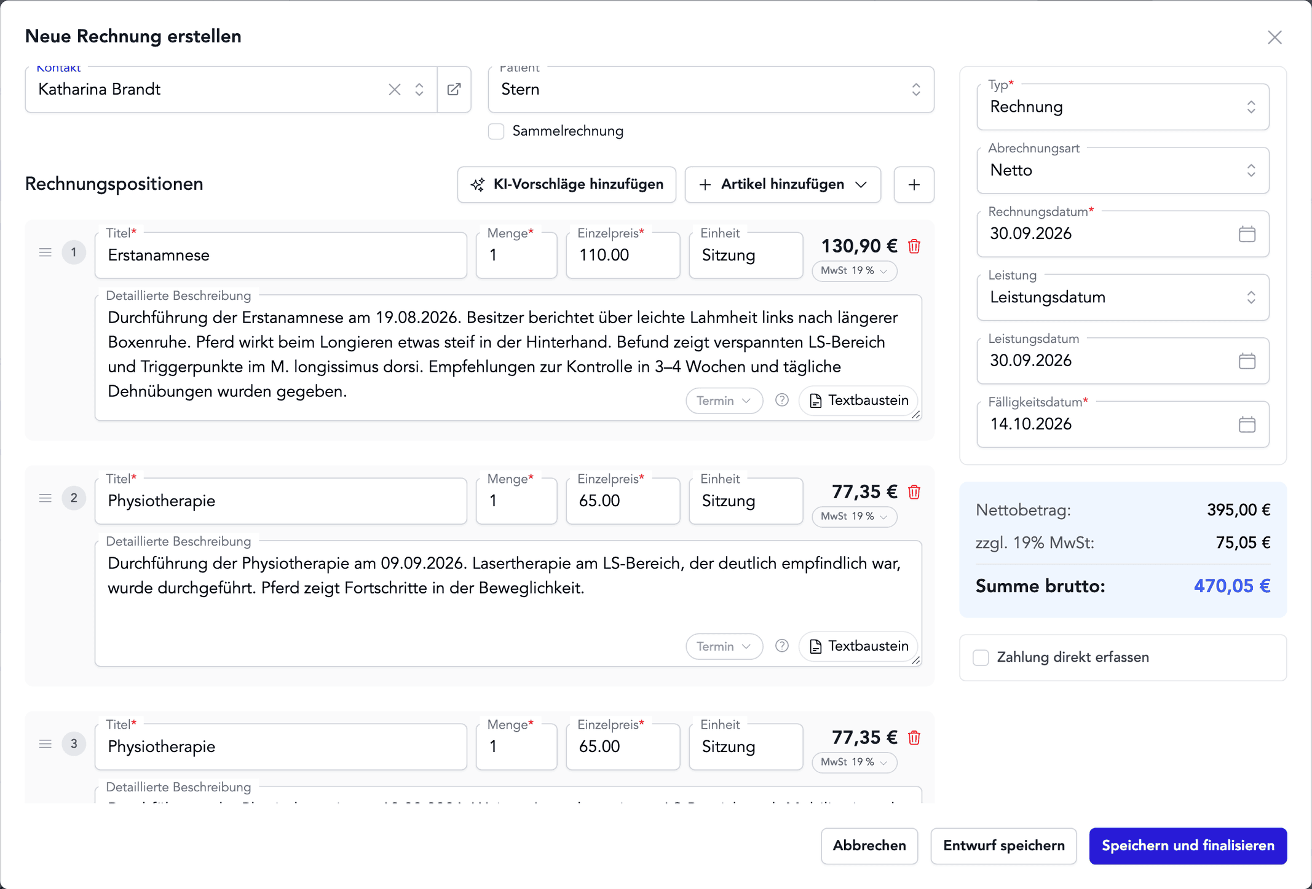Click Abbrechen
The image size is (1312, 889).
(869, 846)
